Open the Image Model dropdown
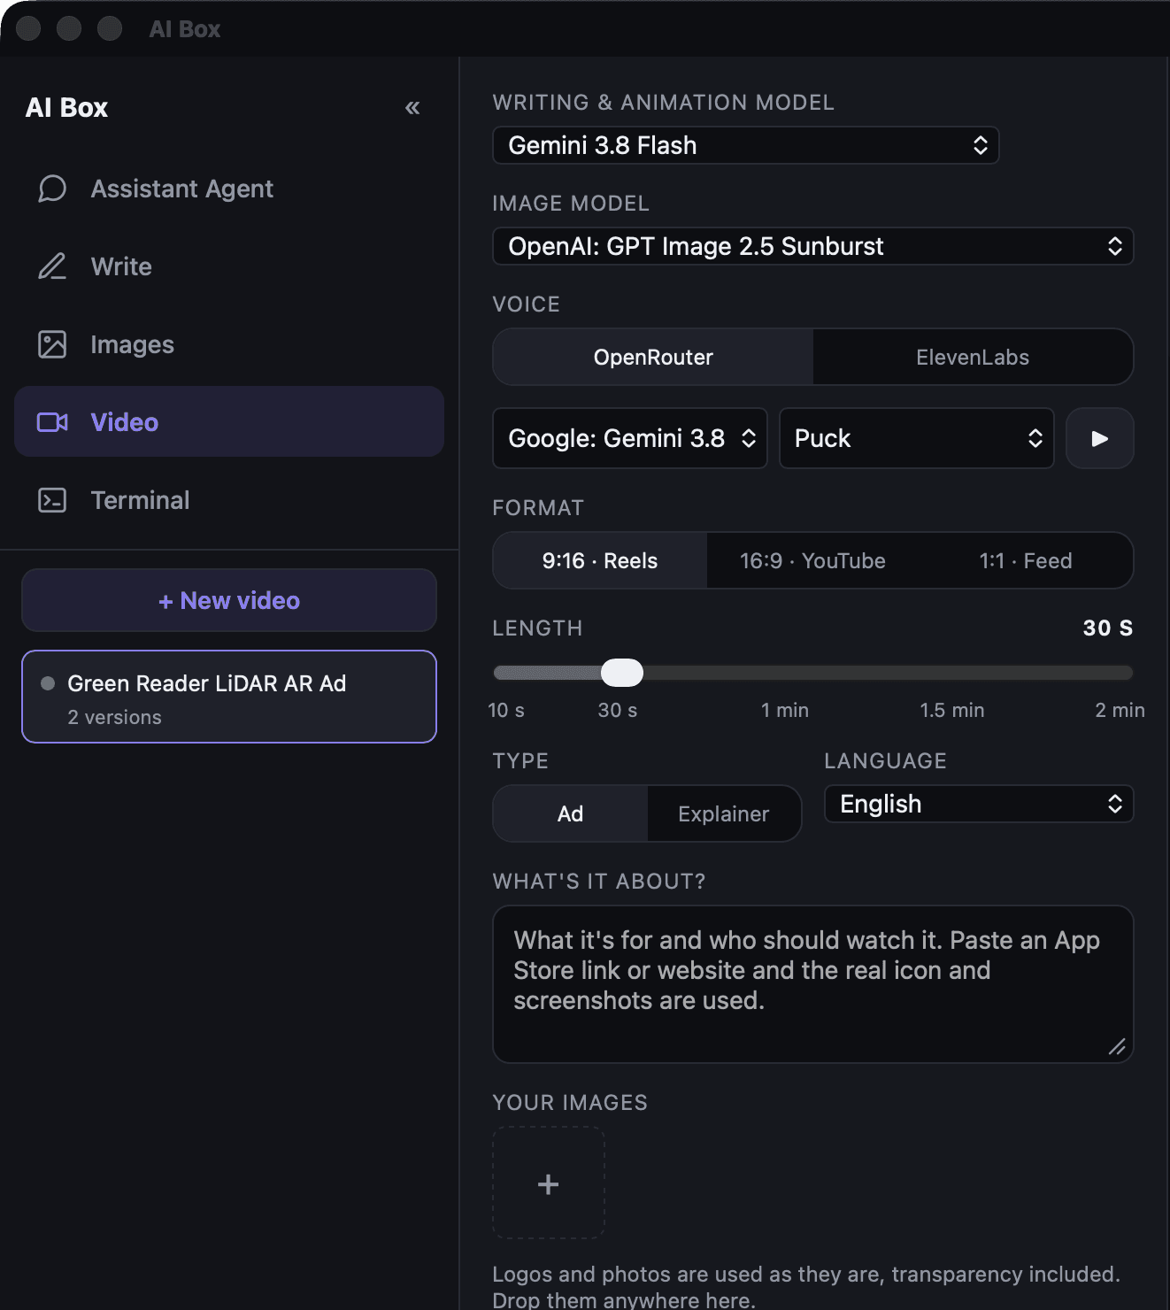The height and width of the screenshot is (1310, 1170). (813, 246)
